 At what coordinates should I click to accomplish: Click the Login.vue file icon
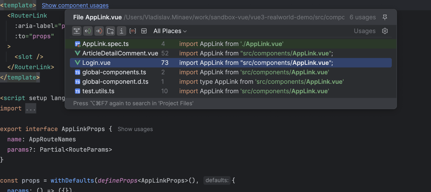[x=77, y=63]
